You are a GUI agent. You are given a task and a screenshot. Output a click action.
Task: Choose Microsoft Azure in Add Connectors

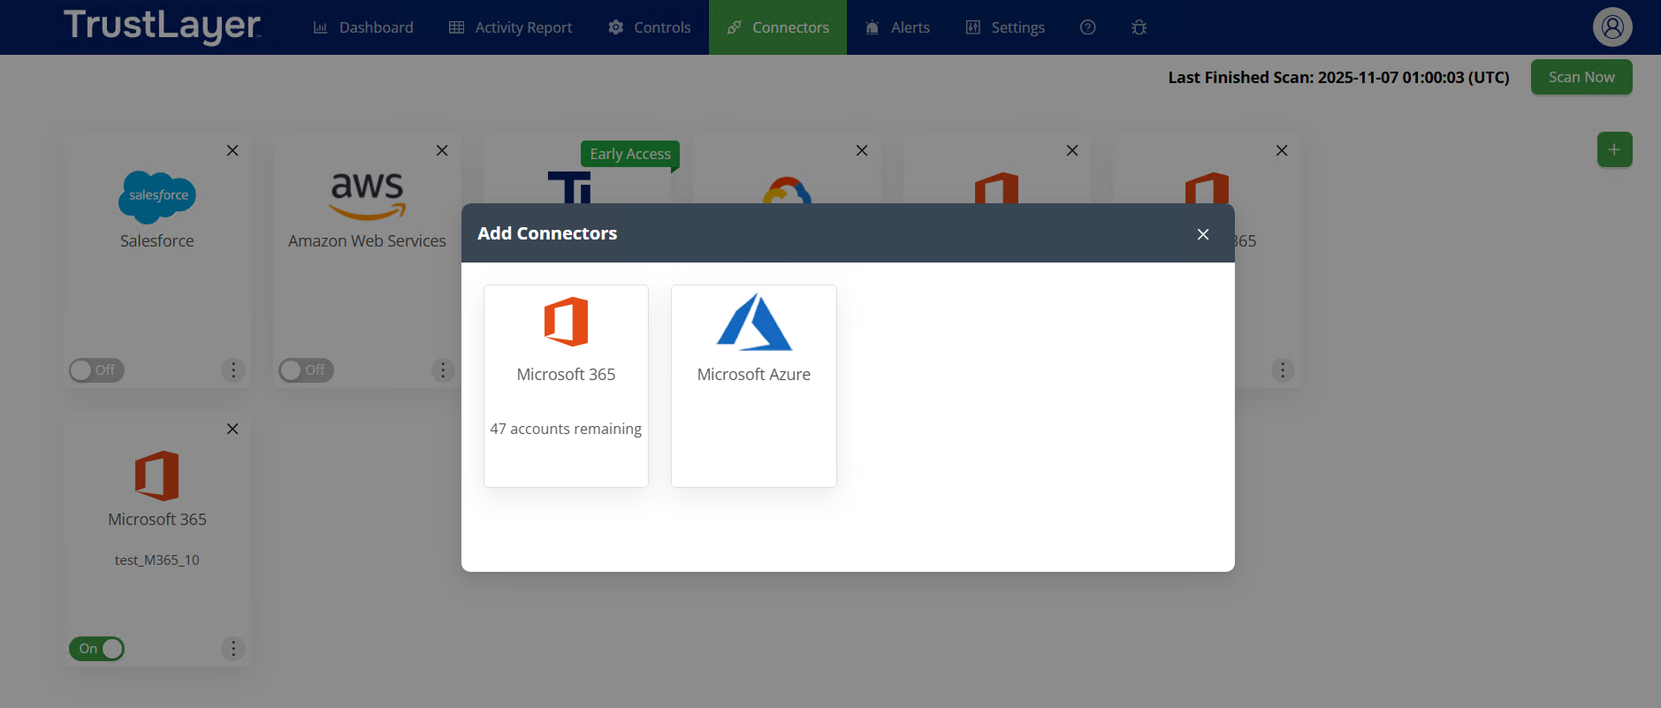(x=754, y=385)
